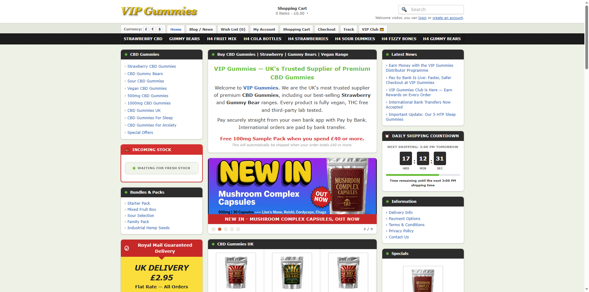This screenshot has height=292, width=589.
Task: Open the Starter Pack bundle link
Action: (139, 203)
